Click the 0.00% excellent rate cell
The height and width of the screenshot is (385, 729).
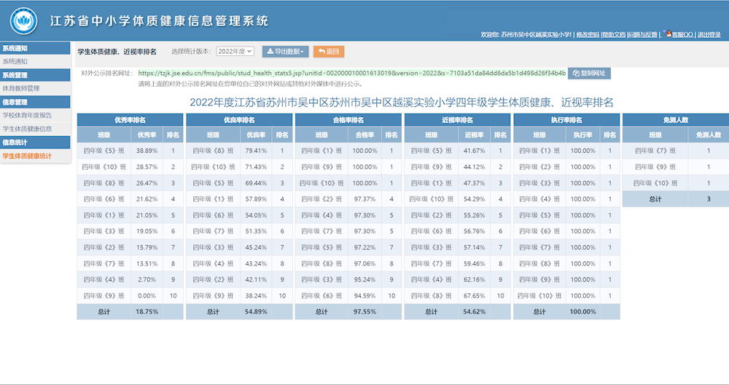click(147, 295)
